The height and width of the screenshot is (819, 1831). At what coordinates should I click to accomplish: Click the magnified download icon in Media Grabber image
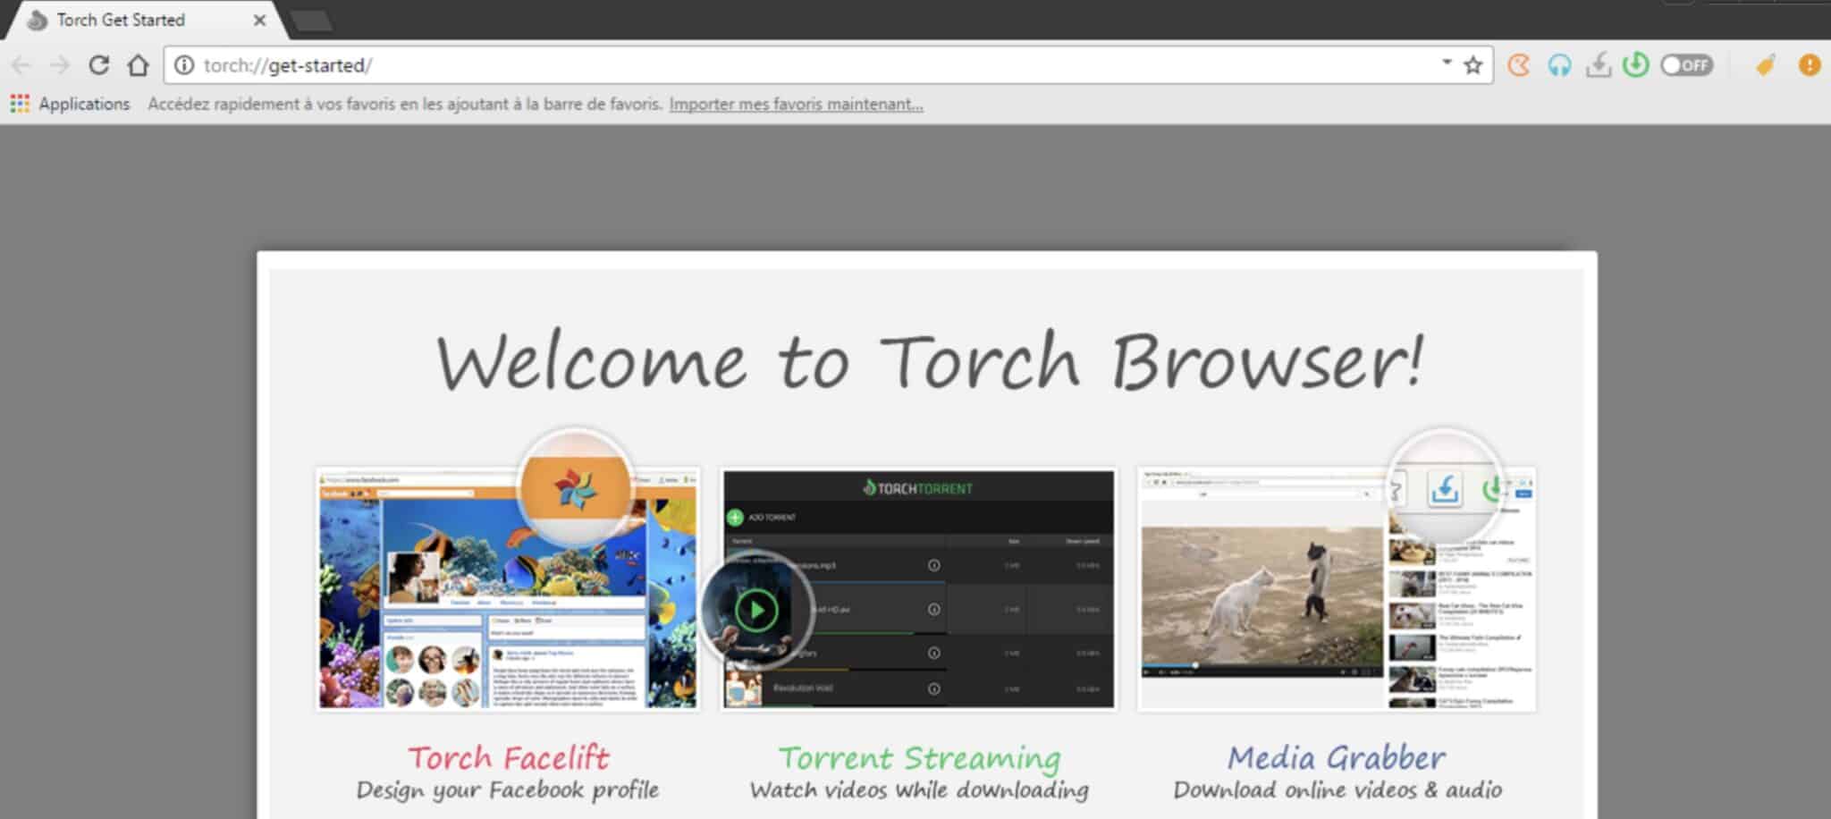pyautogui.click(x=1445, y=489)
